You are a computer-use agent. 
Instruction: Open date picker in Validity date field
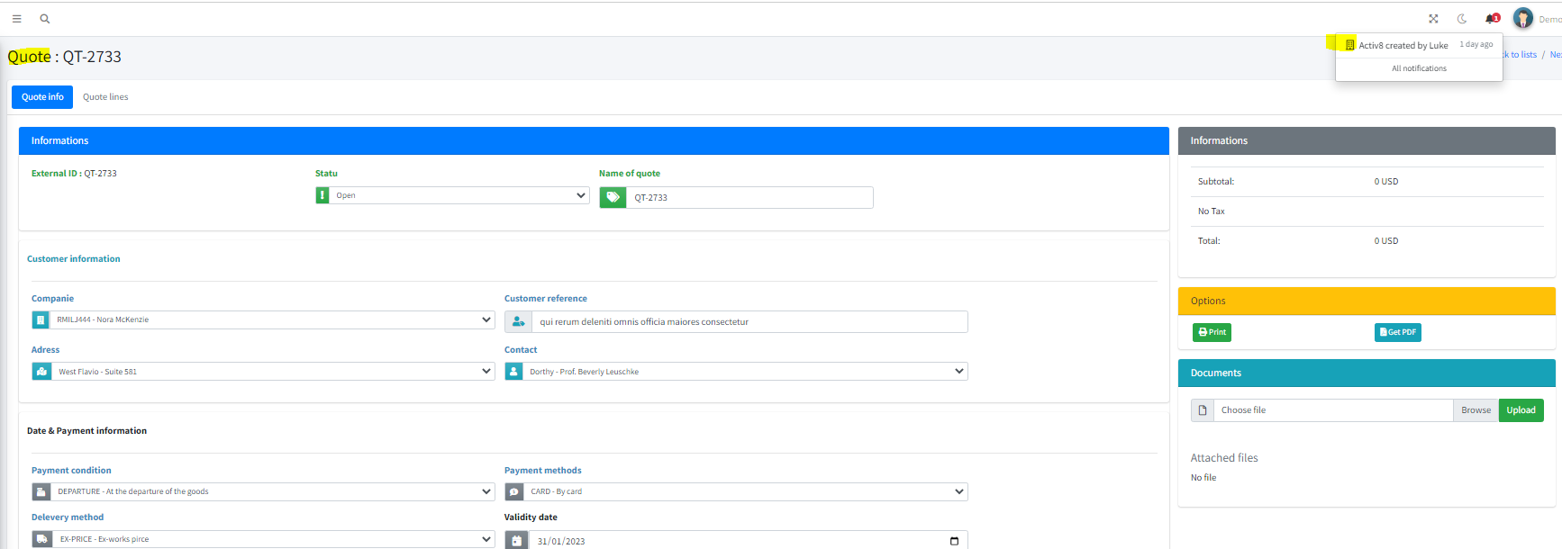click(954, 541)
